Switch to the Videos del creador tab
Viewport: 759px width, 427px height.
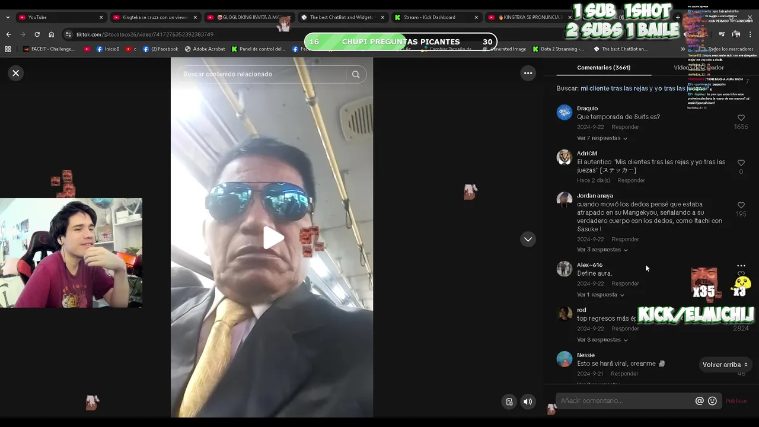click(699, 68)
